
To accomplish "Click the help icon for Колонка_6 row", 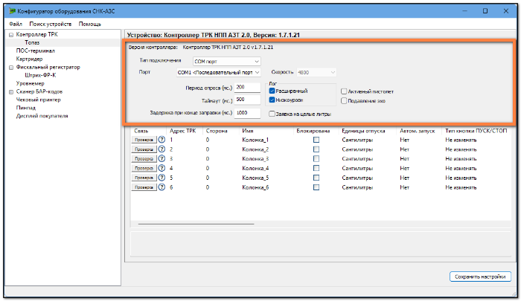I will pos(162,187).
